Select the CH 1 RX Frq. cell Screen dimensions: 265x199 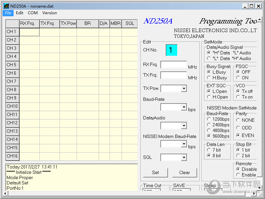[29, 32]
